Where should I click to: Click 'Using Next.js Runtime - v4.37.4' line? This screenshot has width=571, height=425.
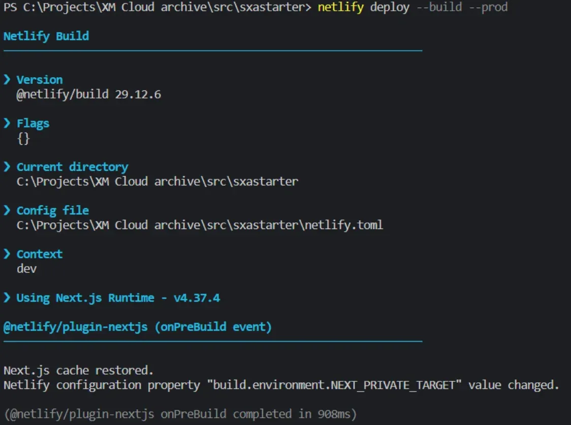coord(118,298)
